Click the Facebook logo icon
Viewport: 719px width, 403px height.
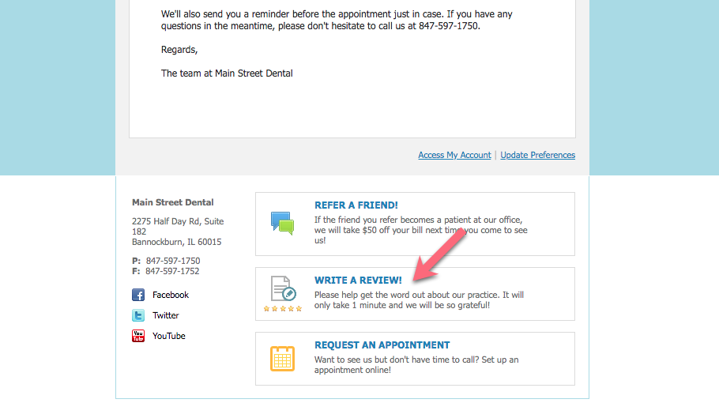click(138, 295)
